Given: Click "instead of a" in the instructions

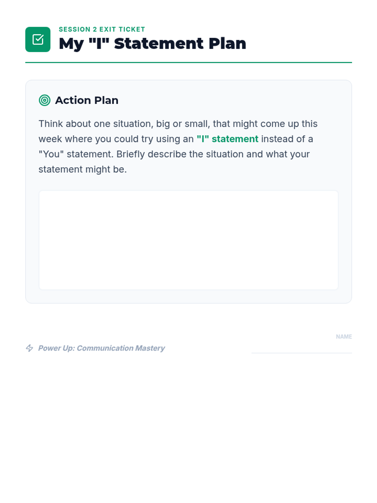Looking at the screenshot, I should click(287, 139).
